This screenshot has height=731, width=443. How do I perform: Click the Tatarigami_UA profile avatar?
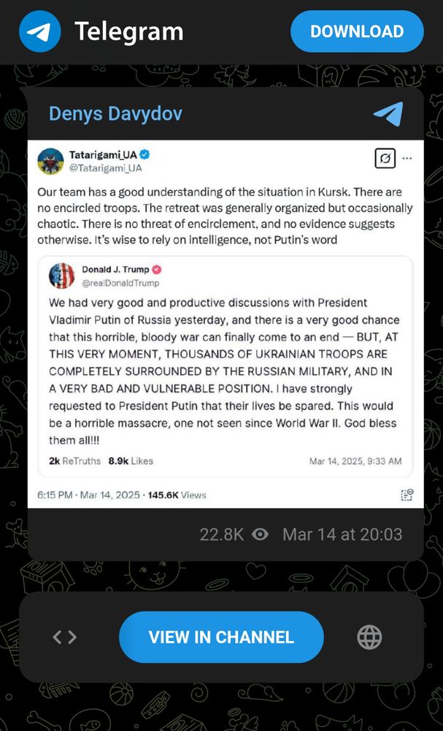50,162
